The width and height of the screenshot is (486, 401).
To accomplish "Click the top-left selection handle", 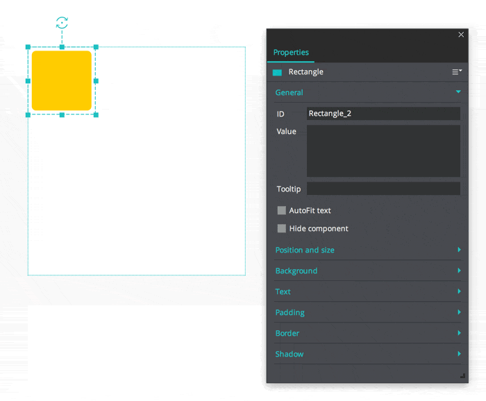I will pos(28,47).
